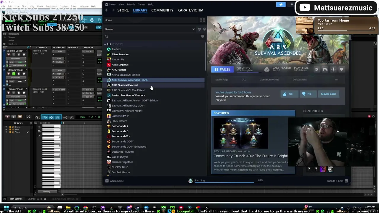Toggle input monitoring on Stream Vocal
379x213 pixels.
[14, 74]
